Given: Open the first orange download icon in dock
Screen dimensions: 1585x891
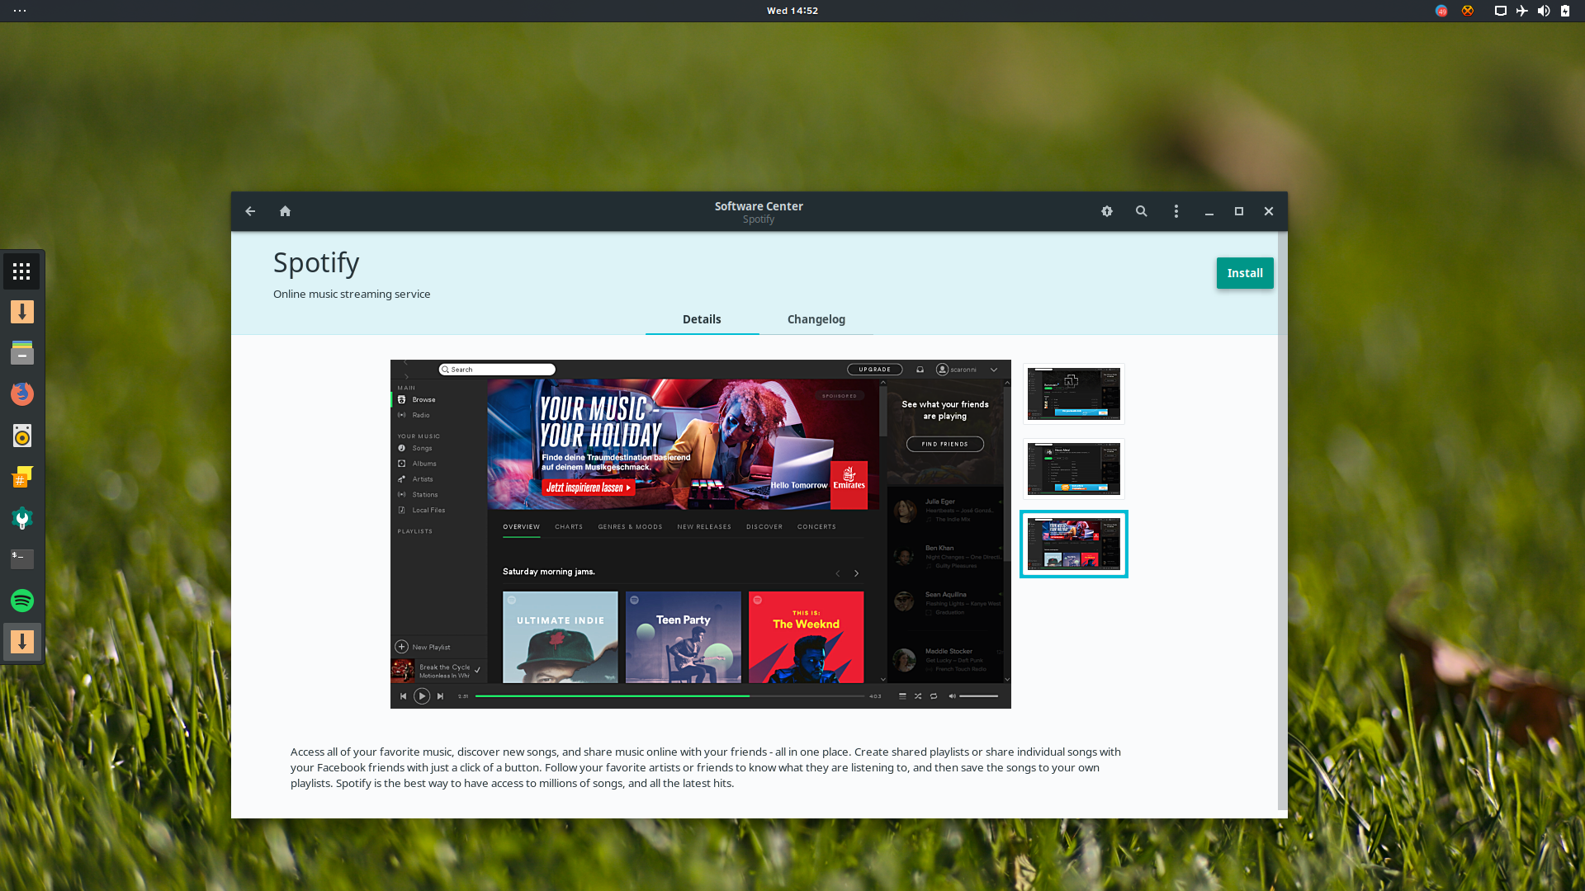Looking at the screenshot, I should 22,312.
